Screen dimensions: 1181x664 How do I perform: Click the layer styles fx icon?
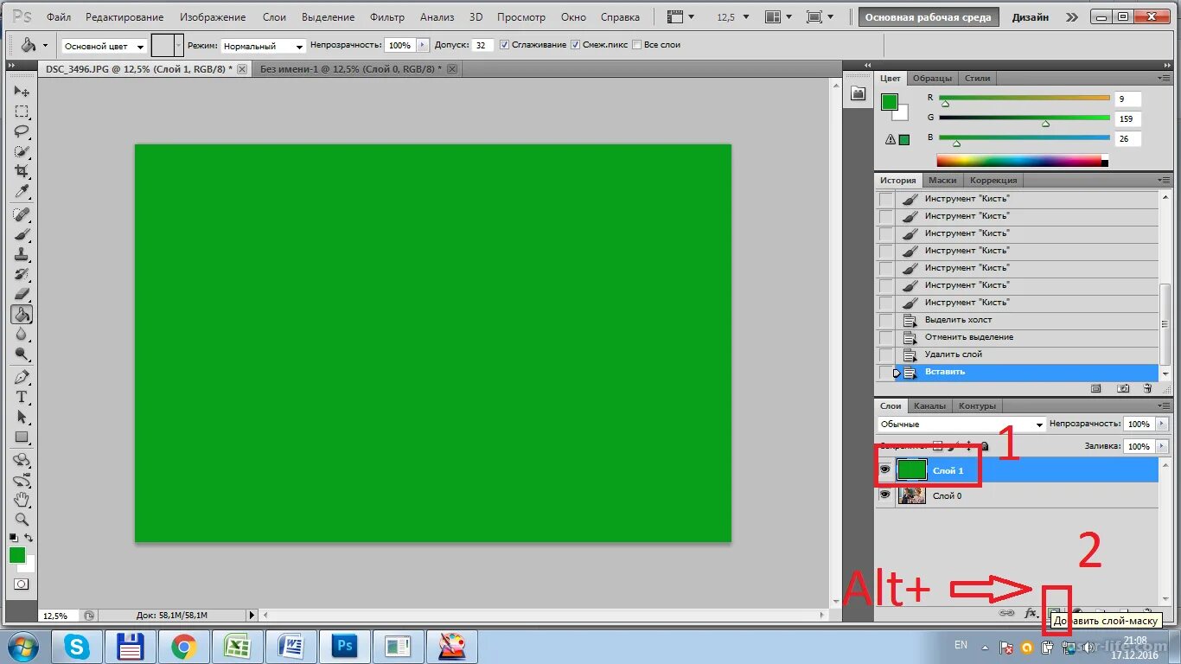1031,613
